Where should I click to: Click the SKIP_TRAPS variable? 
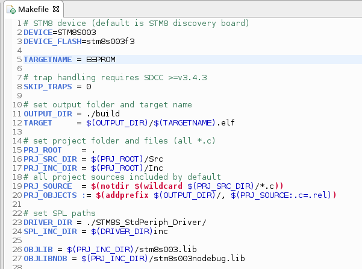click(48, 87)
